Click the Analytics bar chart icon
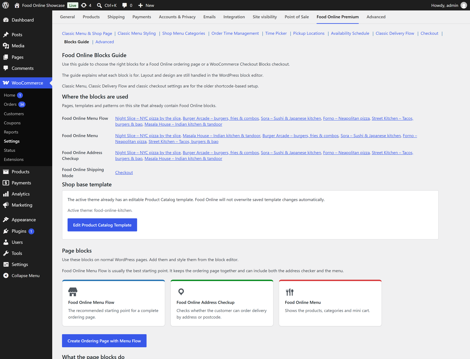This screenshot has height=359, width=470. [6, 194]
